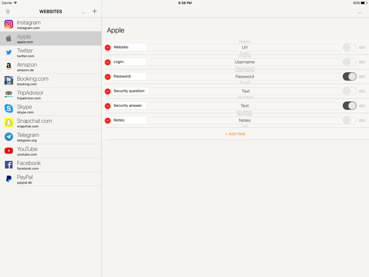Select the TripAdvisor owl icon
This screenshot has height=277, width=369.
(x=9, y=95)
